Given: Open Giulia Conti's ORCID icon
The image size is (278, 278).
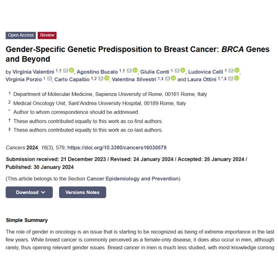Looking at the screenshot, I should click(x=183, y=70).
